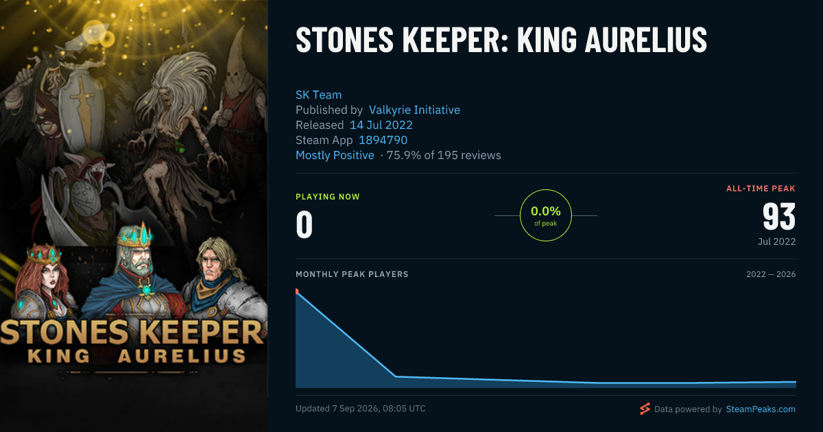The image size is (823, 432).
Task: Click the Updated 7 Sep 2026 timestamp
Action: pyautogui.click(x=361, y=408)
